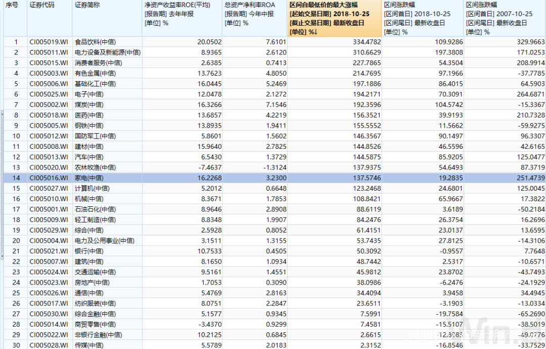Select 商贸零售(中信) cell

95,324
